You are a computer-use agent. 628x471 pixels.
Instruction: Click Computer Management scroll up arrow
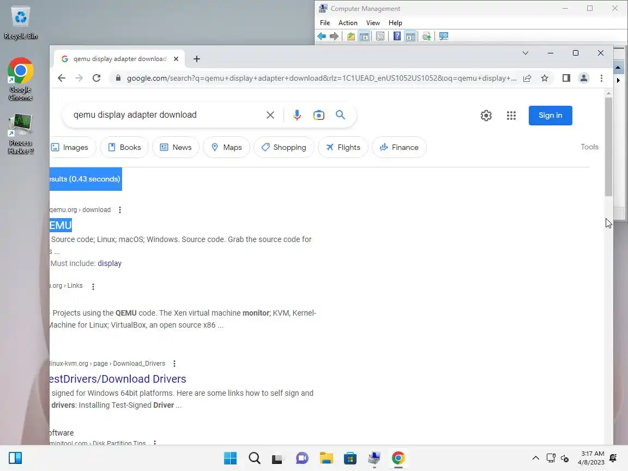click(618, 68)
